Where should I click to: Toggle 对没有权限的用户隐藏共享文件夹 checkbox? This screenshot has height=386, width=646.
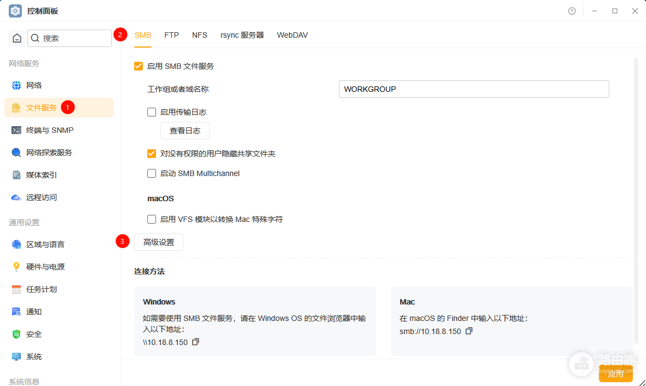[x=152, y=154]
